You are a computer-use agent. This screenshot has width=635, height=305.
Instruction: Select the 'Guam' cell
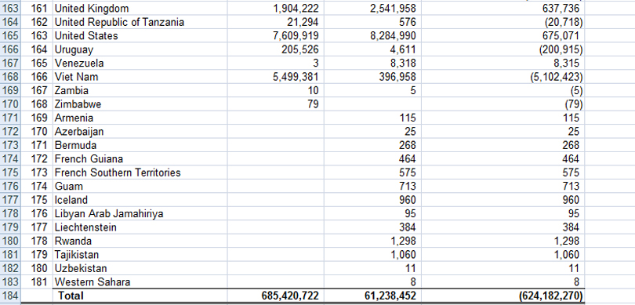[x=140, y=187]
